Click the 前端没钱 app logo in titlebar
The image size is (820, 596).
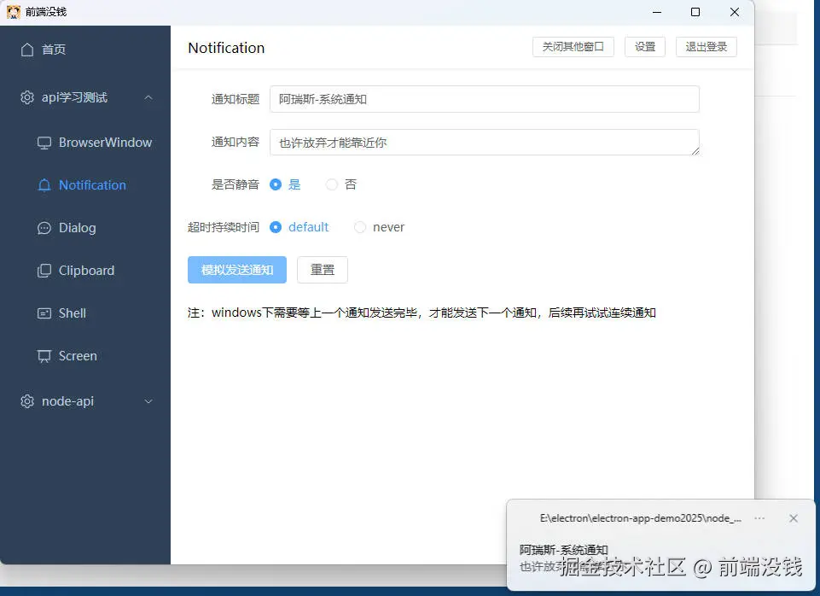coord(15,11)
